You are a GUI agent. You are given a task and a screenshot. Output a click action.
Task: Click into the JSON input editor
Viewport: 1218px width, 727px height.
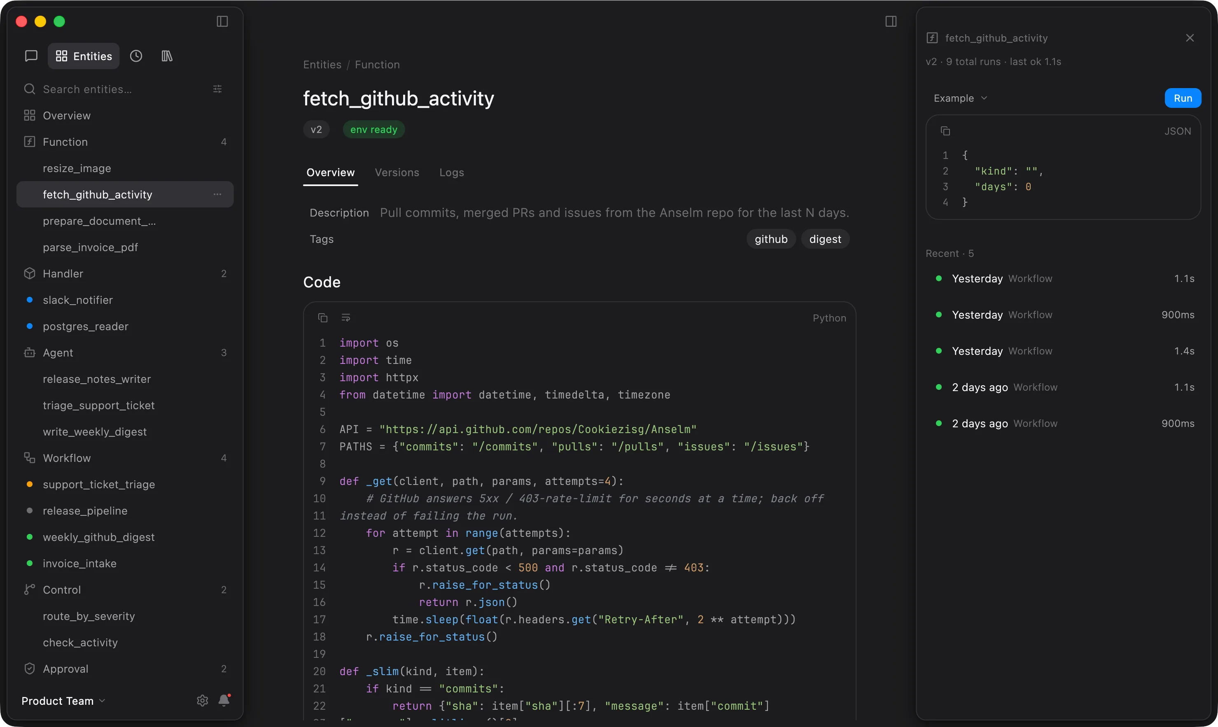pyautogui.click(x=1063, y=179)
